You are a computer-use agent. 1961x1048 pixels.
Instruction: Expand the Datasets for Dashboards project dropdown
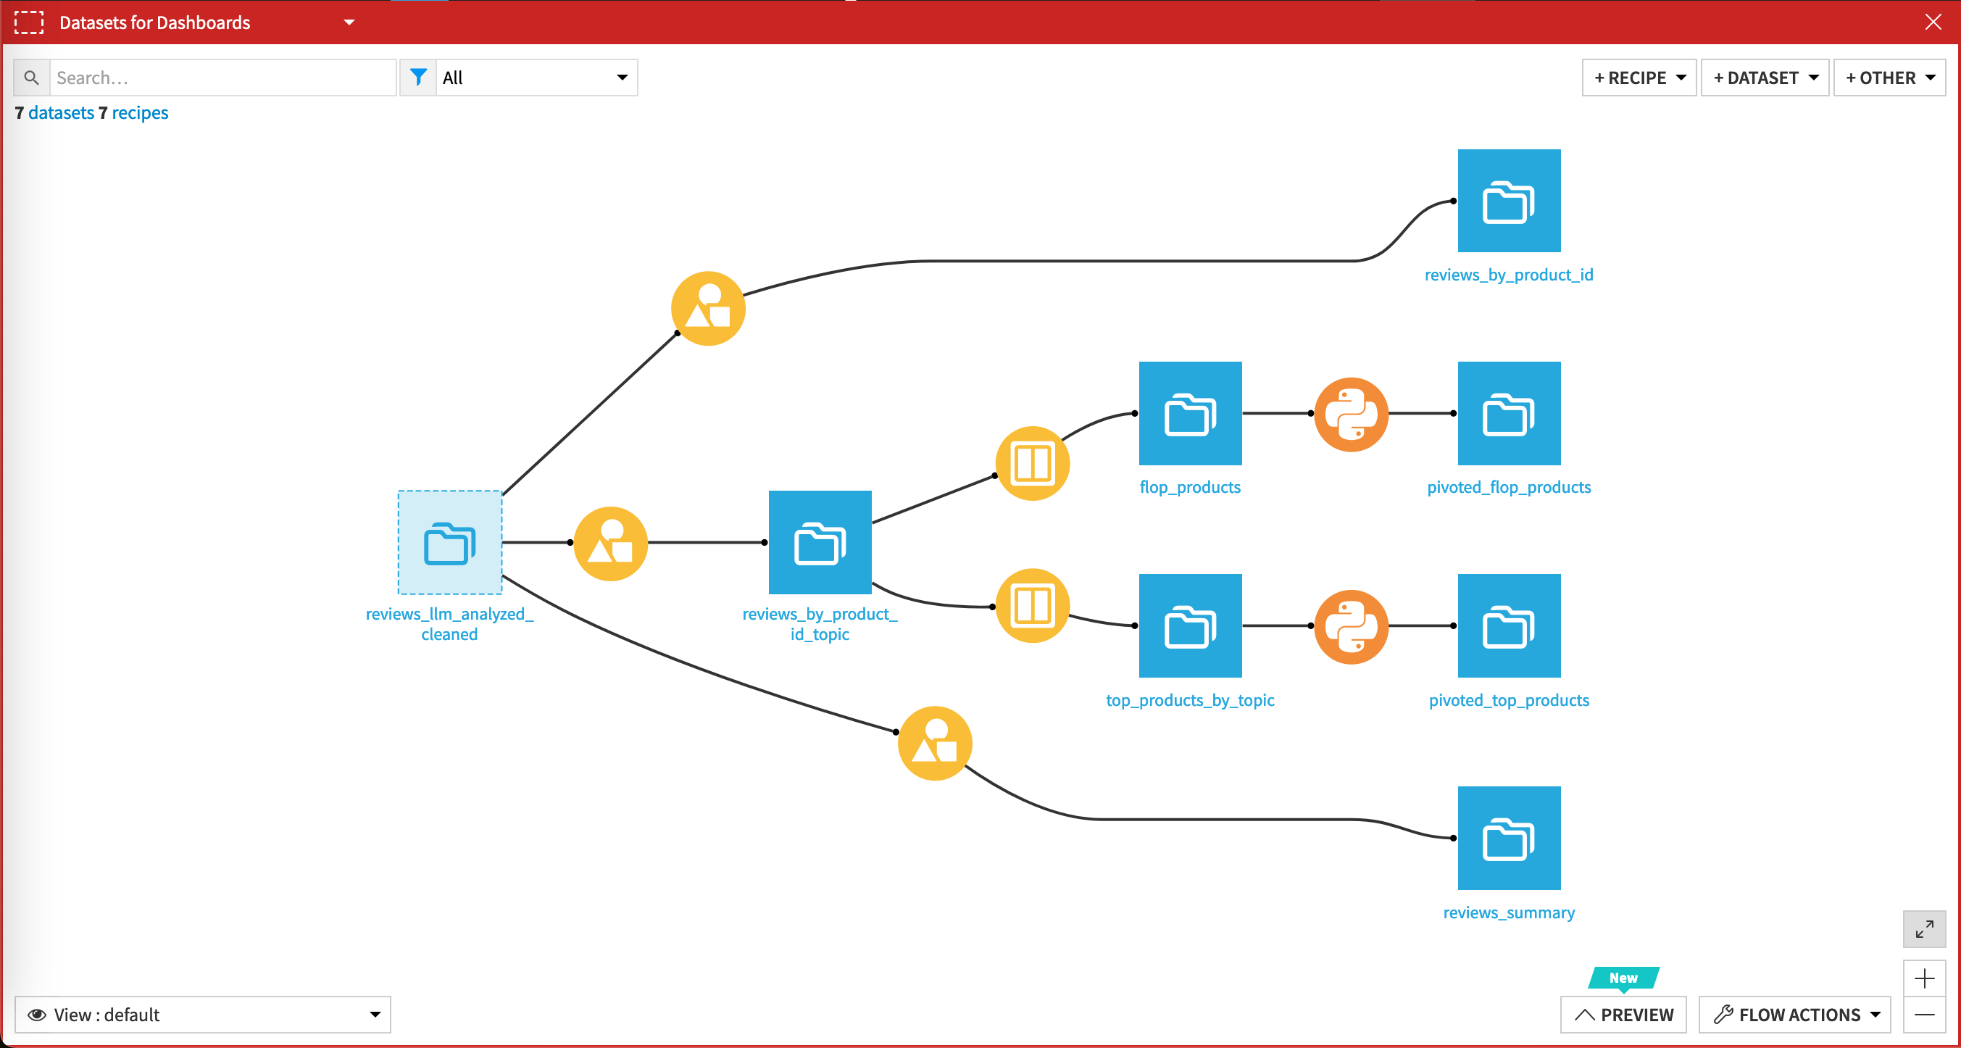point(349,22)
